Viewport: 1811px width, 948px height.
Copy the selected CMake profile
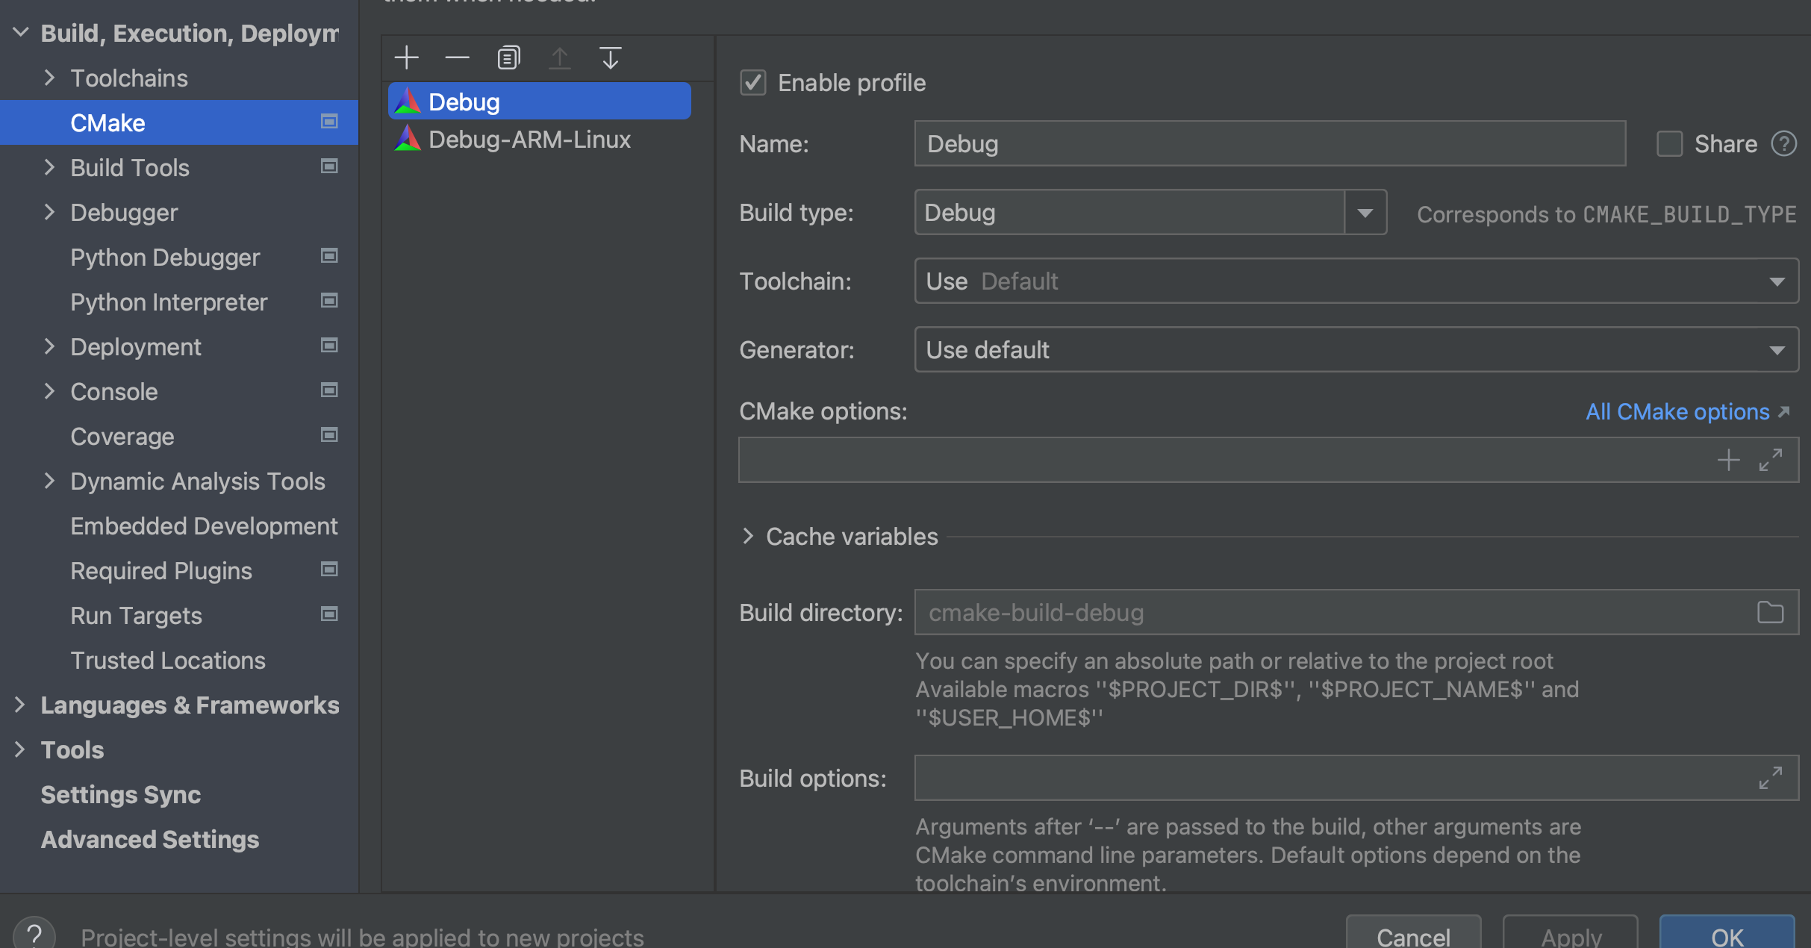pyautogui.click(x=508, y=57)
